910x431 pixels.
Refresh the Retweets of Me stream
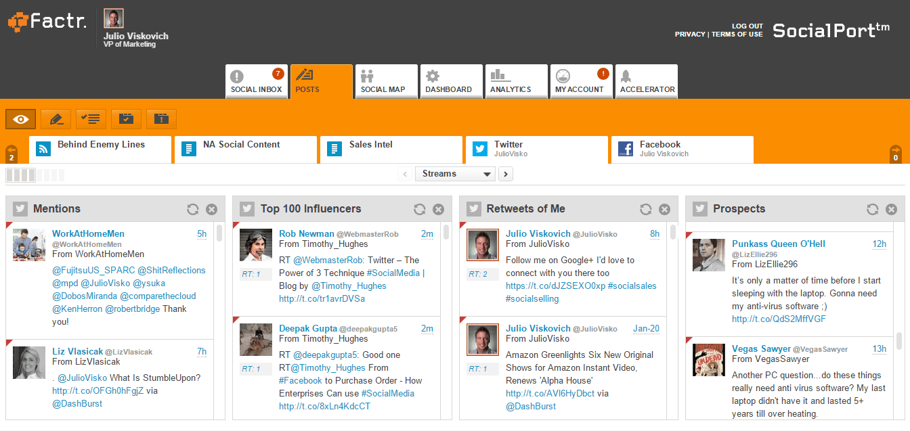[646, 210]
